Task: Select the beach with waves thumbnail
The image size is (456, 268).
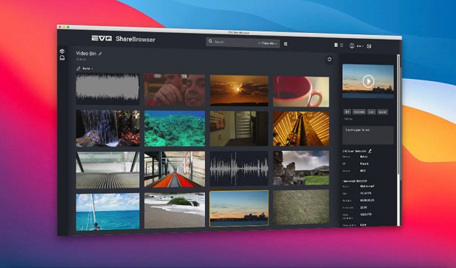Action: pyautogui.click(x=175, y=210)
